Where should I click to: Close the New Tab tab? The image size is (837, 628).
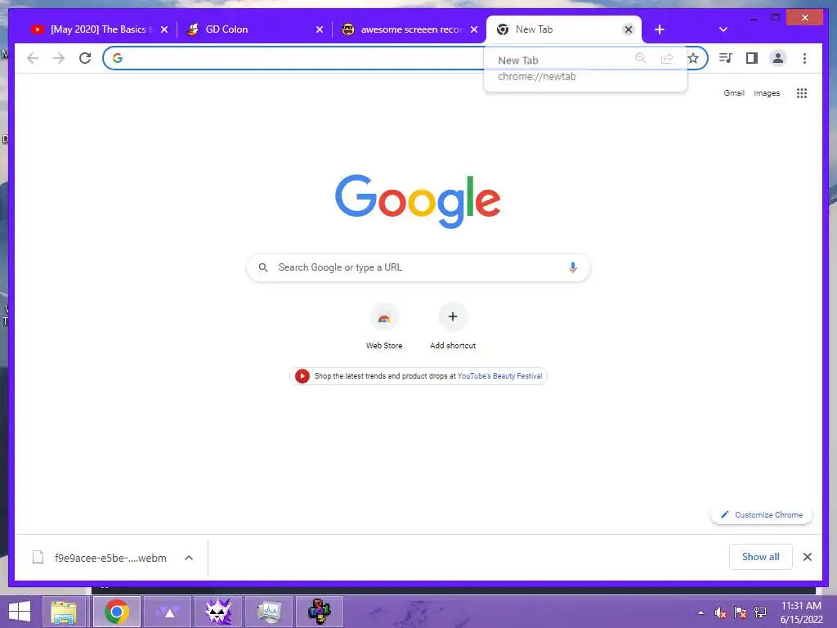(629, 29)
